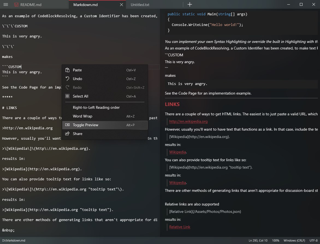
Task: Open the en.wikipedia.org link in preview
Action: click(188, 121)
